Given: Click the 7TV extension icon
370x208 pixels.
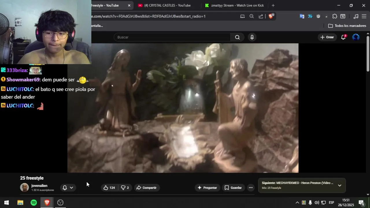Looking at the screenshot, I should (310, 16).
